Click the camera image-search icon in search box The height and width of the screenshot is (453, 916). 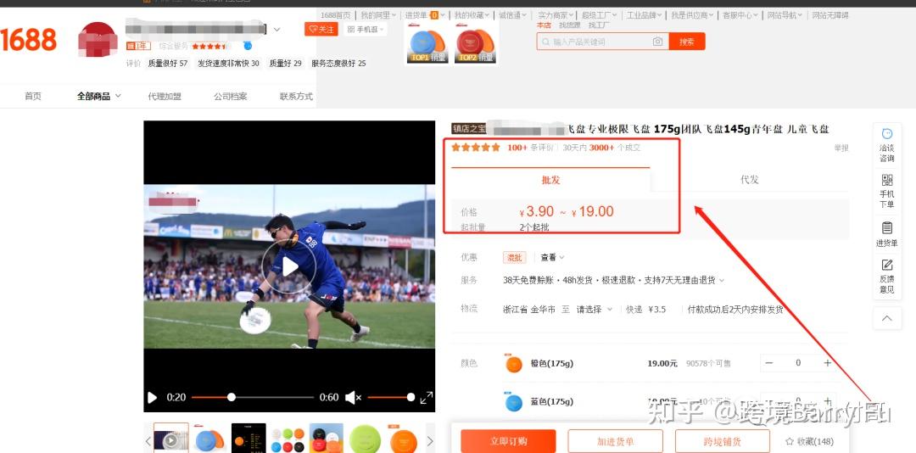click(658, 42)
